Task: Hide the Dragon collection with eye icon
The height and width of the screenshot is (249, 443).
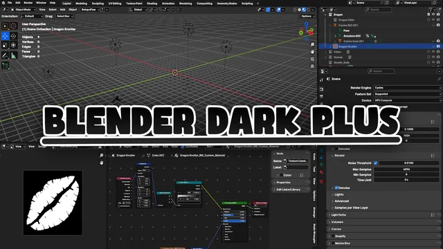Action: pyautogui.click(x=433, y=15)
